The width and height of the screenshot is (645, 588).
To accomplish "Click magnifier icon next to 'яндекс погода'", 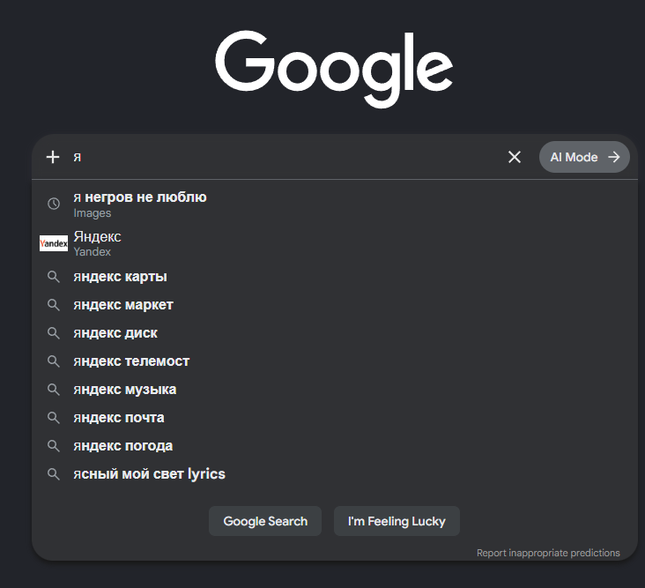I will 54,446.
